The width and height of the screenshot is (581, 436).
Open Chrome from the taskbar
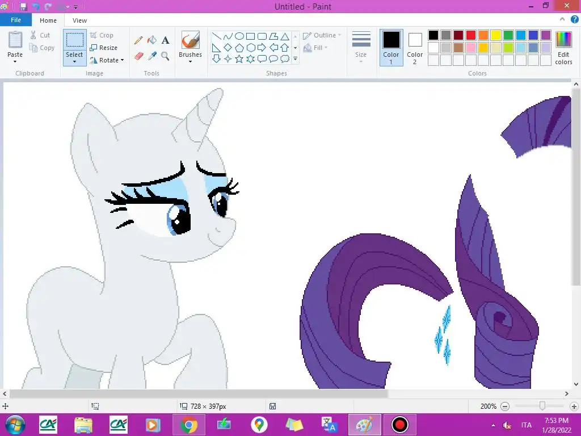pos(189,425)
